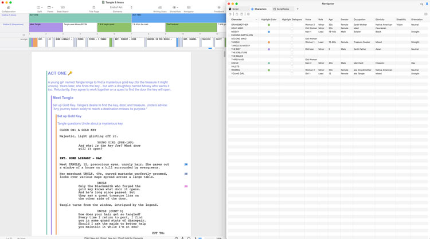Open the Title Page

pyautogui.click(x=94, y=7)
